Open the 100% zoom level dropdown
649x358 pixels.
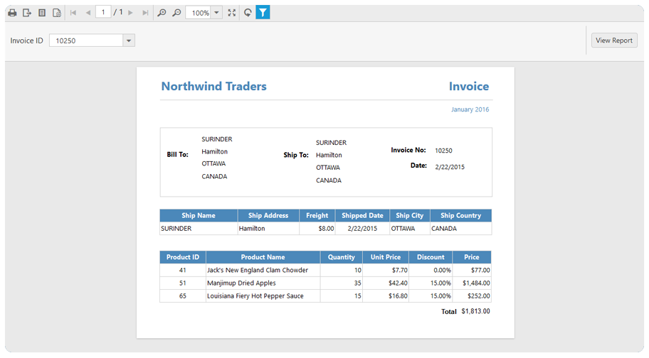[216, 13]
